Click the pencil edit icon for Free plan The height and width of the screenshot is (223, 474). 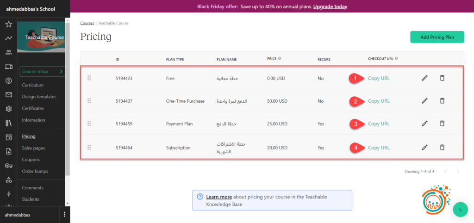pyautogui.click(x=424, y=78)
